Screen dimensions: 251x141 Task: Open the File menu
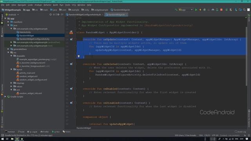pos(3,5)
